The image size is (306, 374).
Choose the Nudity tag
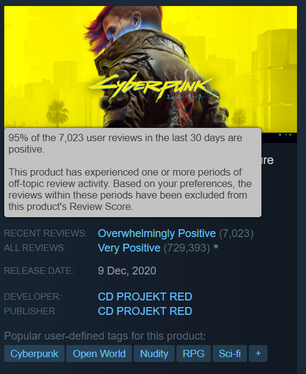tap(154, 353)
